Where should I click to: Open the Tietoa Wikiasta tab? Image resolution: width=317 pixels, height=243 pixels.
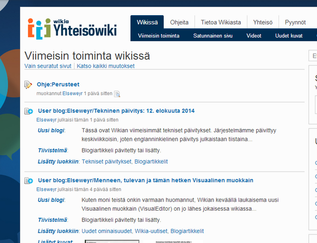click(x=221, y=22)
